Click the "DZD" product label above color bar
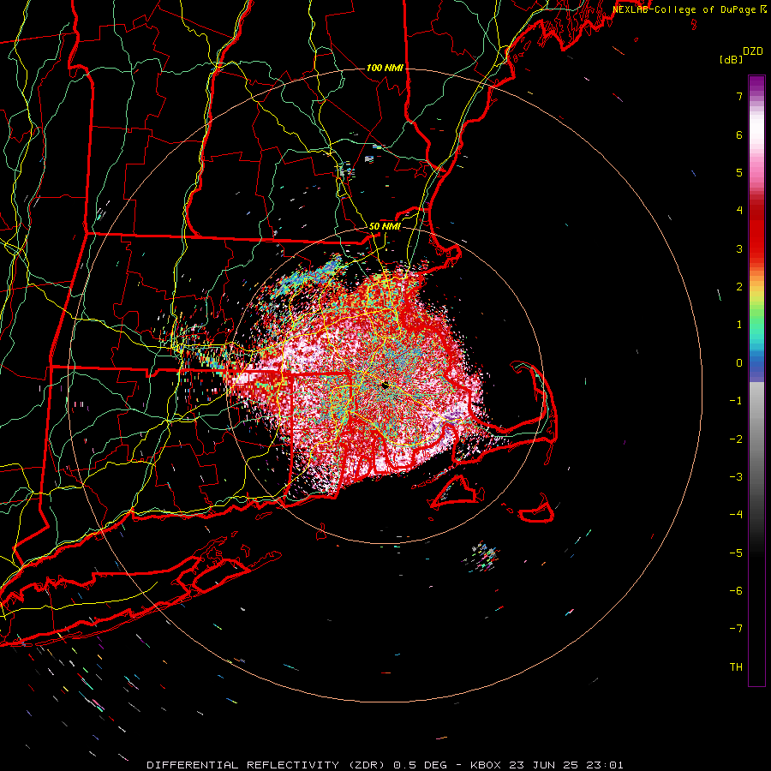Viewport: 771px width, 771px height. point(753,51)
